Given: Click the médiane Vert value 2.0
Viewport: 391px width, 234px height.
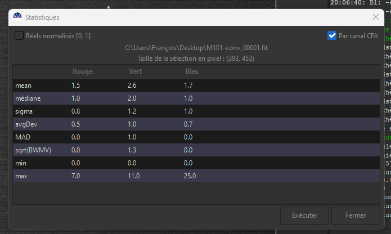Looking at the screenshot, I should [x=132, y=98].
